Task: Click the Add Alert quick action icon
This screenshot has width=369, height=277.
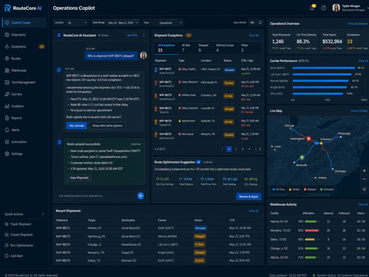Action: pyautogui.click(x=7, y=256)
